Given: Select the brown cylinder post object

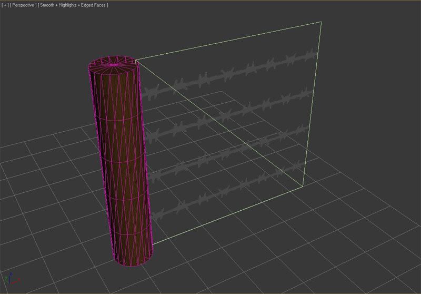Looking at the screenshot, I should point(121,161).
